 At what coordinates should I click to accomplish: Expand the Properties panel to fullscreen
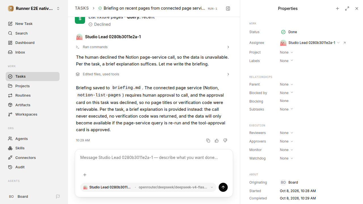pyautogui.click(x=347, y=8)
